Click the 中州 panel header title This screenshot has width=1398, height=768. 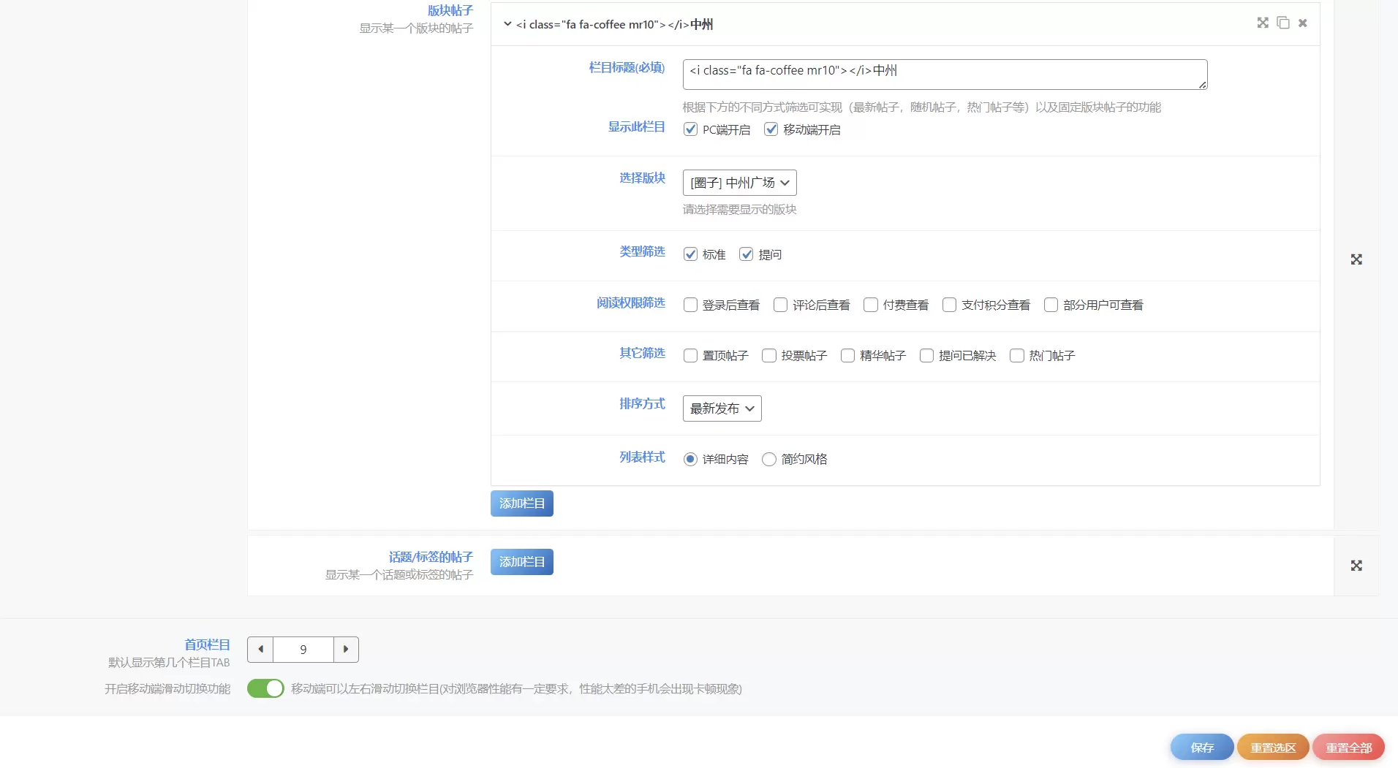pyautogui.click(x=614, y=24)
